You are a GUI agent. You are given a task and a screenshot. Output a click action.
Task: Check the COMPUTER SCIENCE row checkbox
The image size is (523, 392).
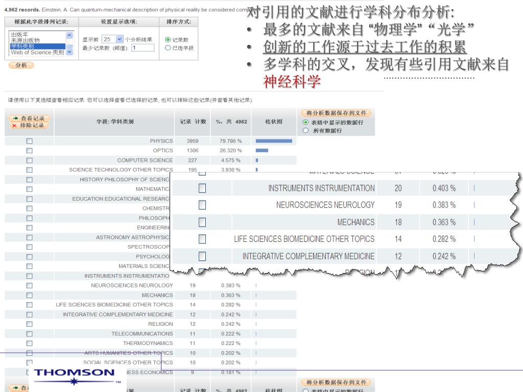tap(29, 160)
